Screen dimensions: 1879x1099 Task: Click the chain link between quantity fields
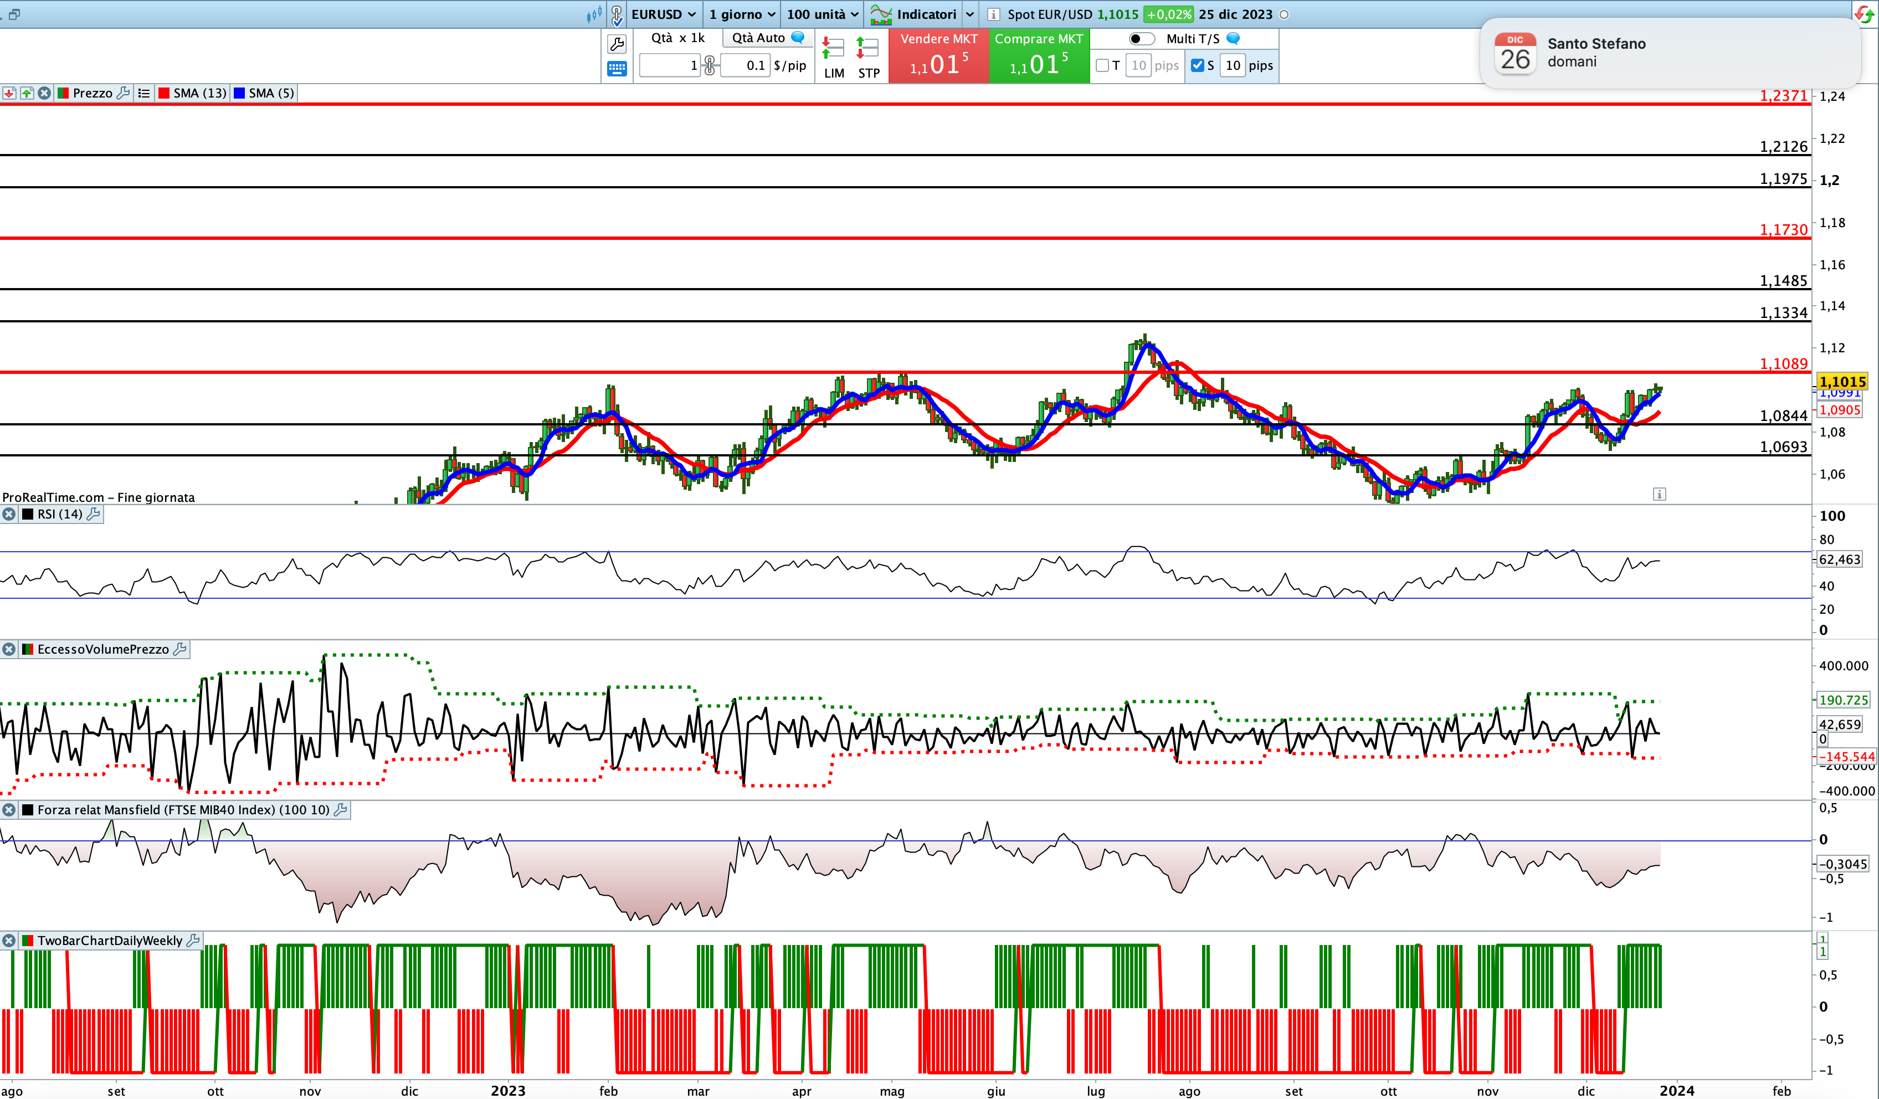click(710, 65)
